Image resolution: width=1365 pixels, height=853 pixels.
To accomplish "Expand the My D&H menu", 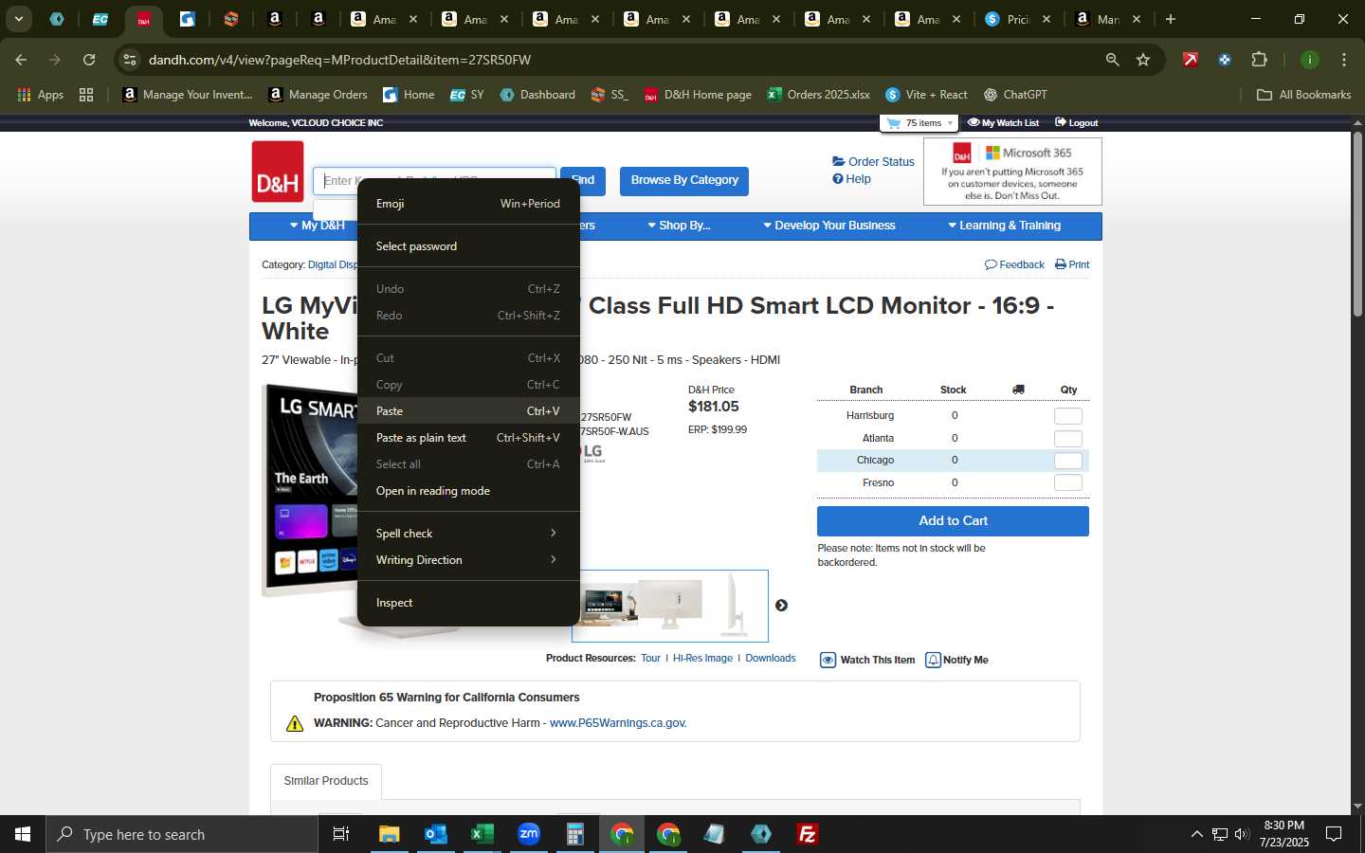I will click(x=317, y=226).
